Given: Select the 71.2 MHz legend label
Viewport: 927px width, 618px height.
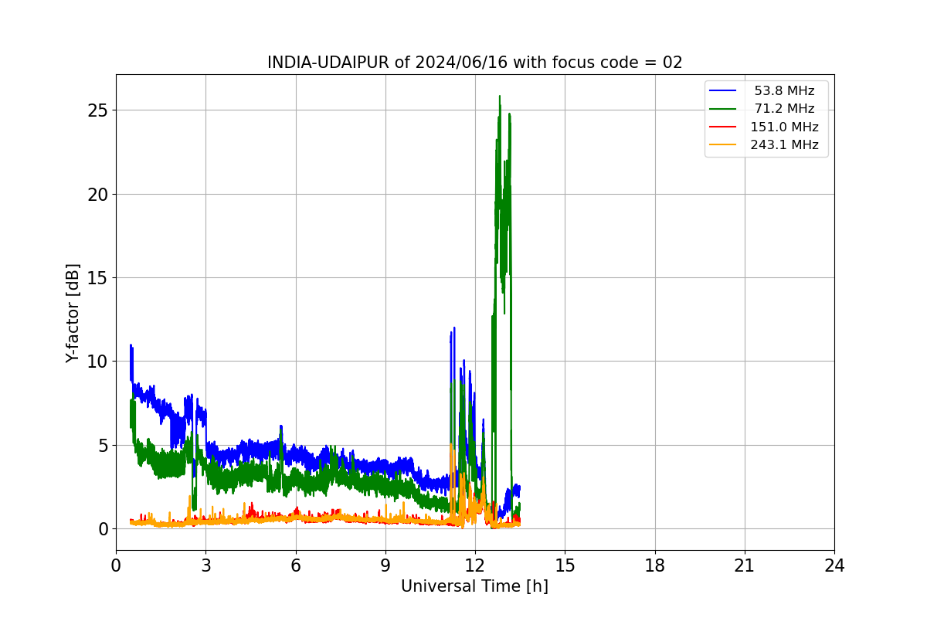Looking at the screenshot, I should [x=784, y=109].
